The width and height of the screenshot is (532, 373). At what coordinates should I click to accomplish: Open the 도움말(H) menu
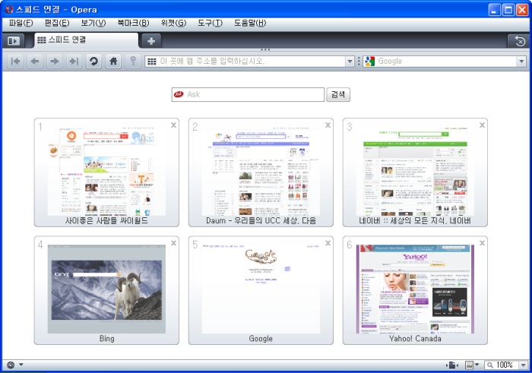pyautogui.click(x=250, y=23)
